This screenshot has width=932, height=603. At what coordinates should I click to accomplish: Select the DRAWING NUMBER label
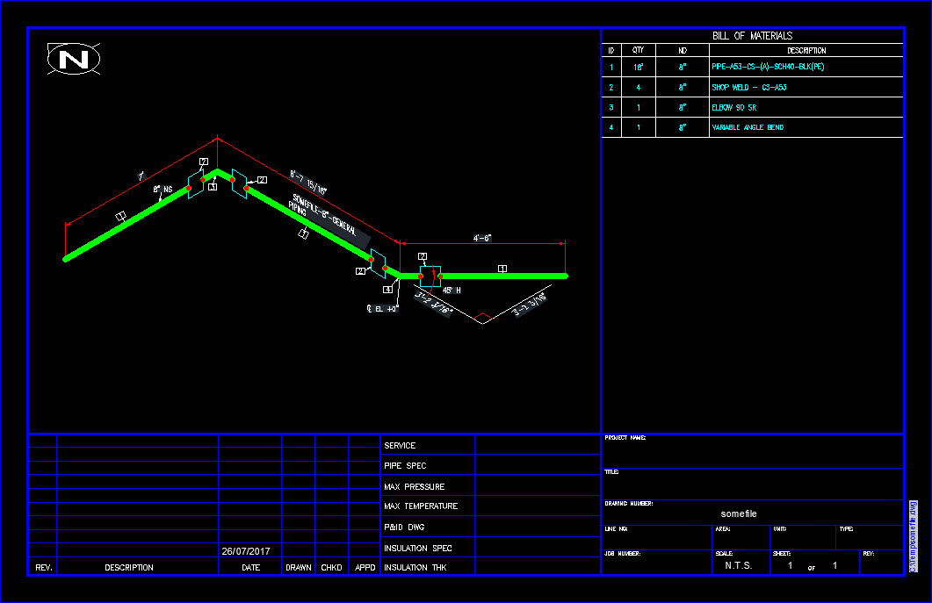pyautogui.click(x=629, y=503)
